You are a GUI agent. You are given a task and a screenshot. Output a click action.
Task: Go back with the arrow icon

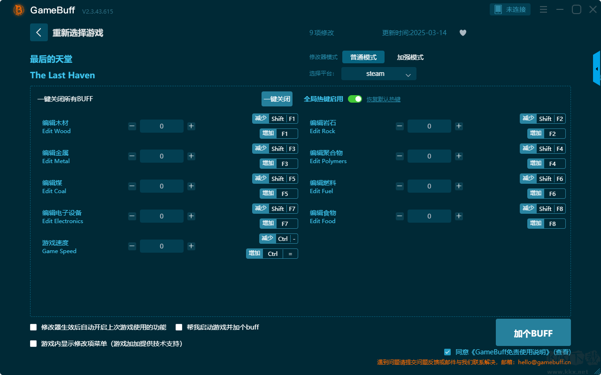(x=39, y=32)
